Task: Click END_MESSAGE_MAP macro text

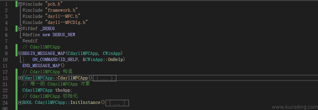Action: [41, 66]
